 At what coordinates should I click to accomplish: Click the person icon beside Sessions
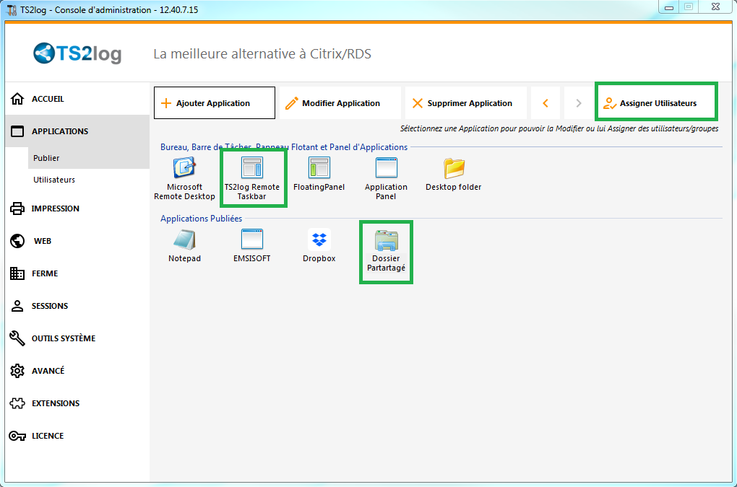17,306
